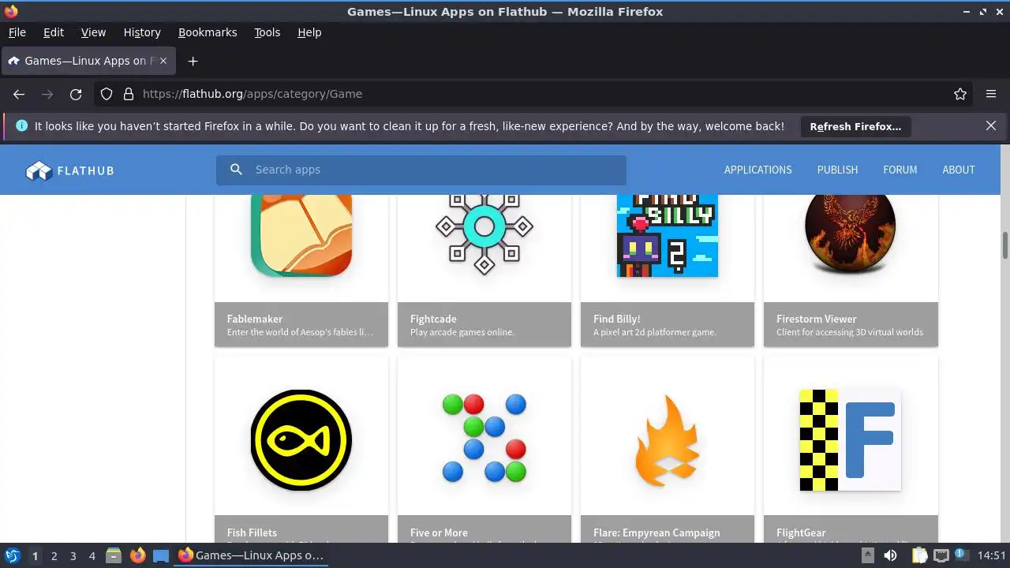This screenshot has width=1010, height=568.
Task: Open the file manager taskbar icon
Action: [x=114, y=555]
